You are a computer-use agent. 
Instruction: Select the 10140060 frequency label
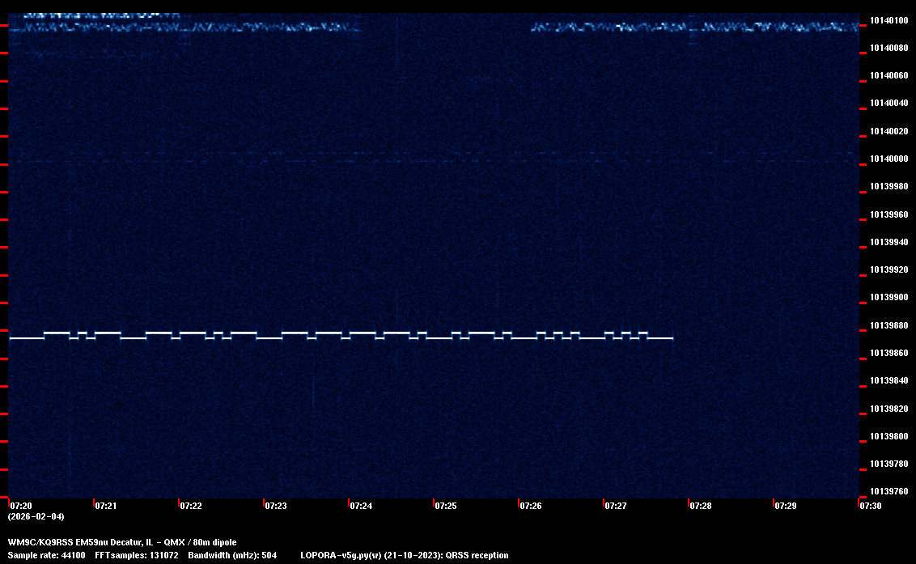pyautogui.click(x=888, y=76)
